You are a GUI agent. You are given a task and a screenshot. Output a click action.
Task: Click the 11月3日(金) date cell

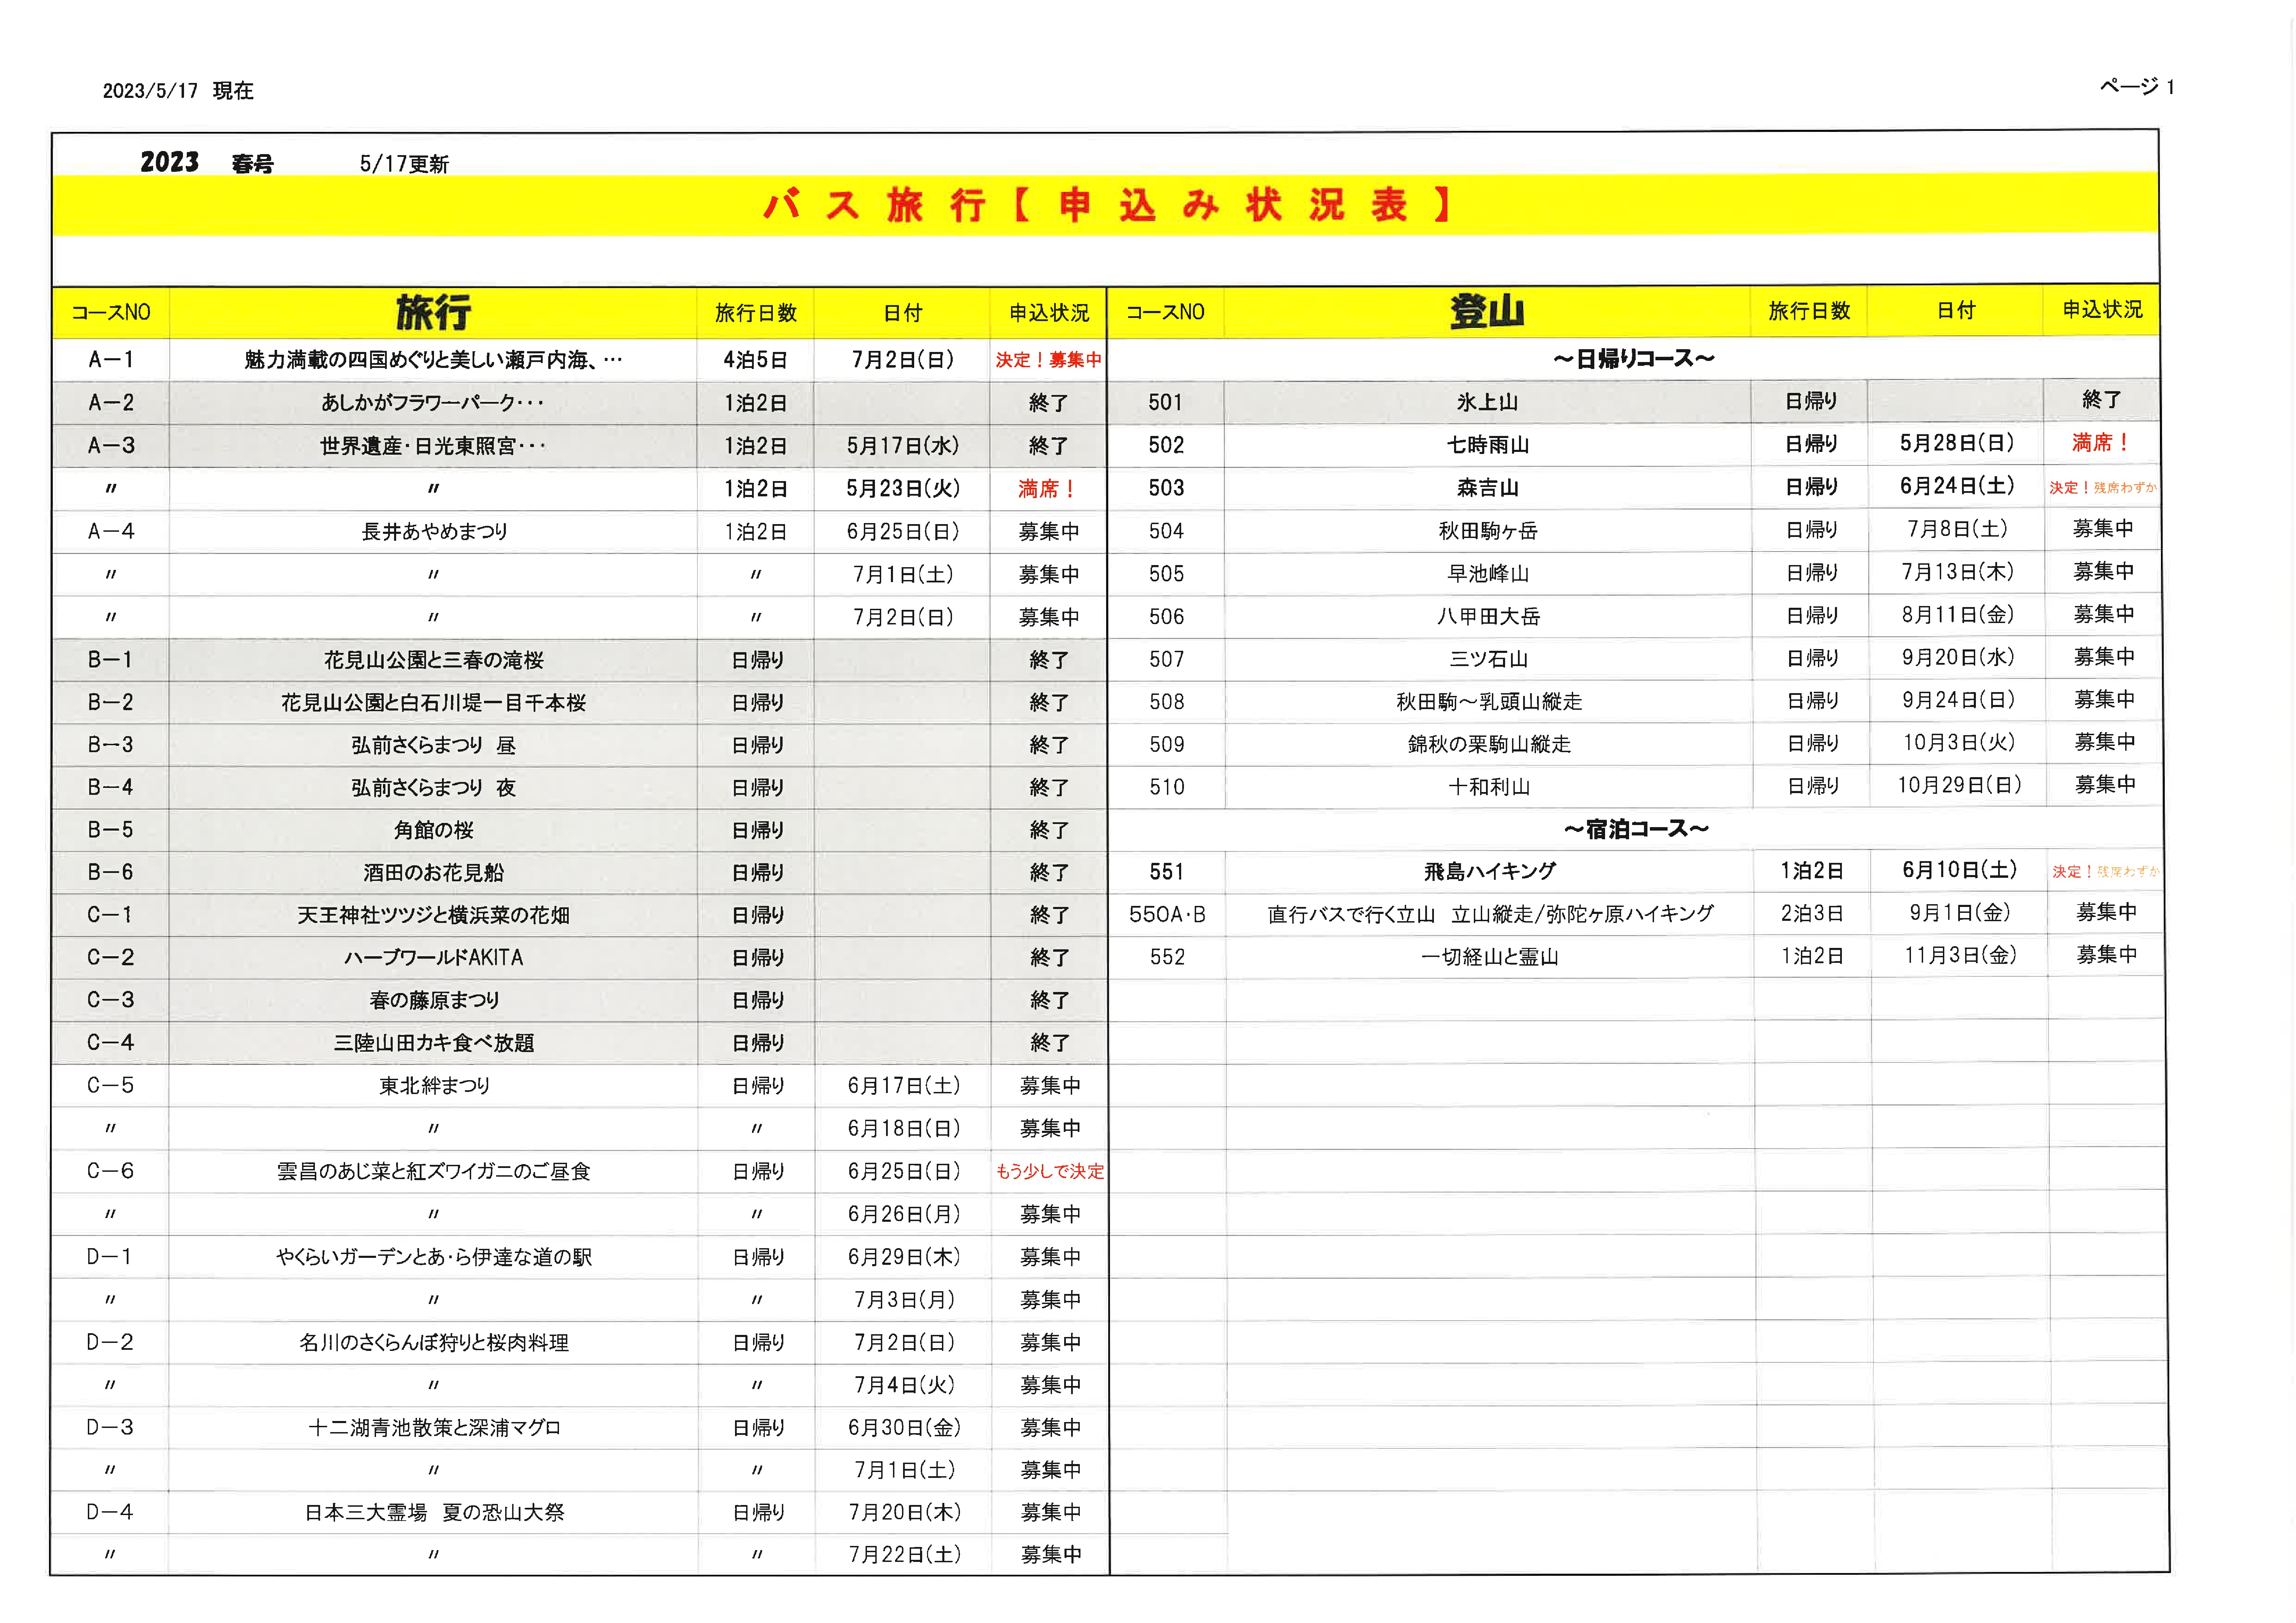(1960, 955)
